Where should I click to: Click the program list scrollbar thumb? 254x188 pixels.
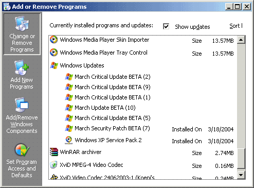241,158
